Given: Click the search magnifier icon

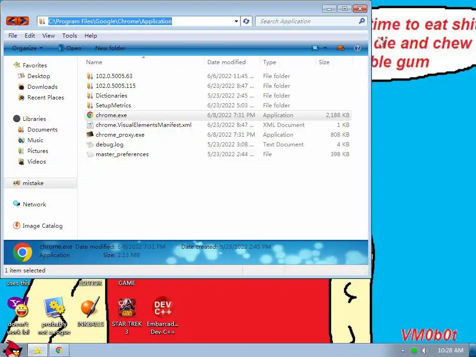Looking at the screenshot, I should click(362, 21).
